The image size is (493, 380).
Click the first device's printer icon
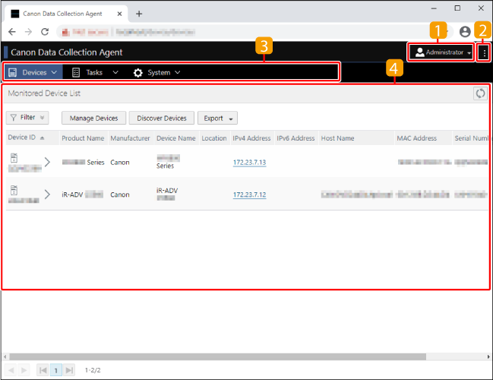click(x=14, y=157)
